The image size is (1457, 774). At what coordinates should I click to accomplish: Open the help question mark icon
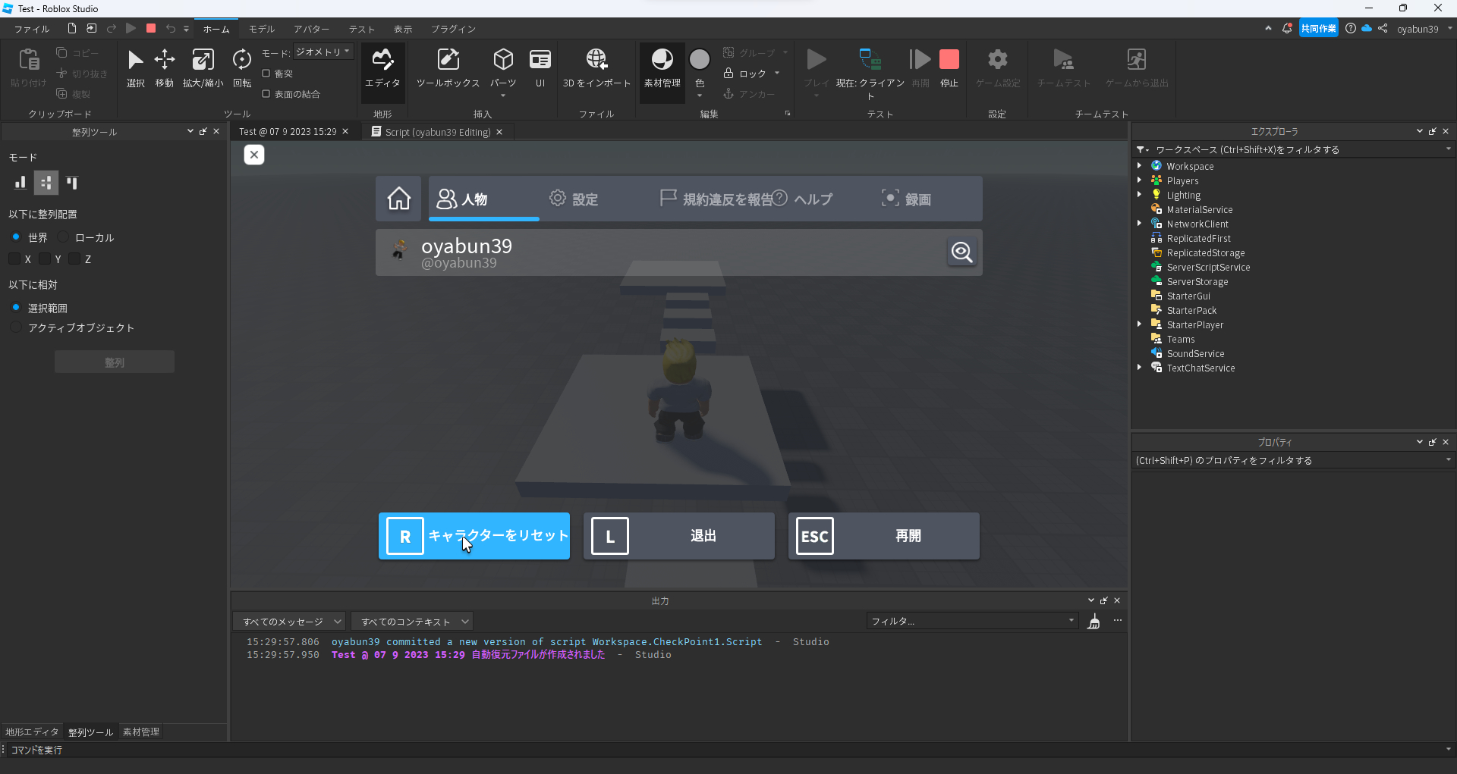[x=1351, y=29]
